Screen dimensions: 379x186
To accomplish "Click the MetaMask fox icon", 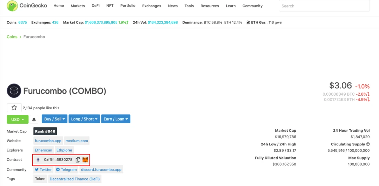I will (85, 160).
